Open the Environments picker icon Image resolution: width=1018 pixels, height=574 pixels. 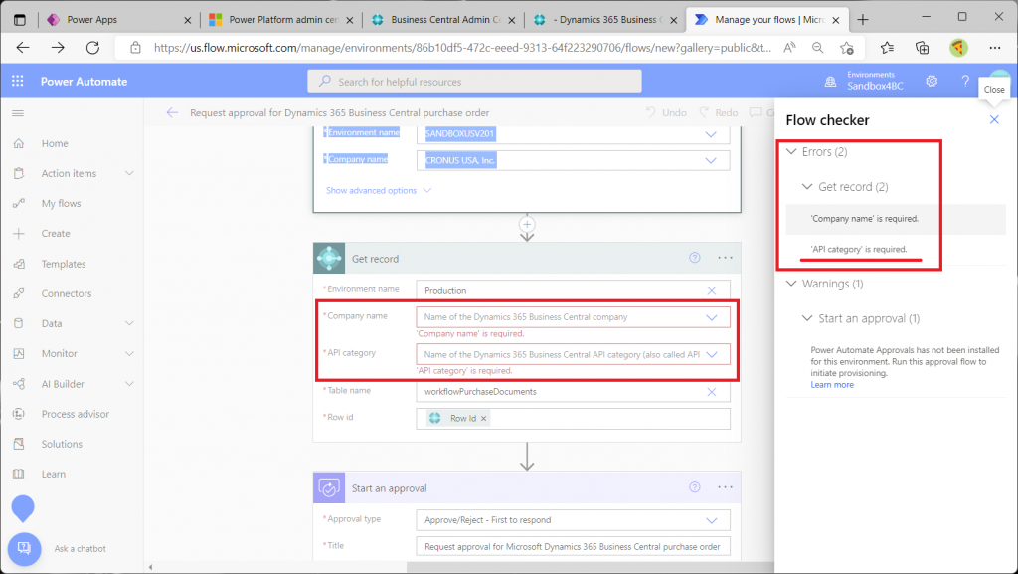pyautogui.click(x=830, y=82)
